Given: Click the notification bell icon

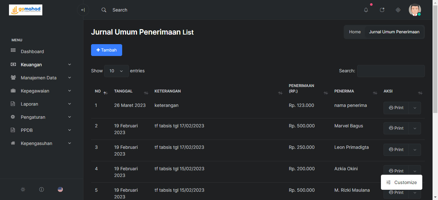Looking at the screenshot, I should (x=366, y=10).
